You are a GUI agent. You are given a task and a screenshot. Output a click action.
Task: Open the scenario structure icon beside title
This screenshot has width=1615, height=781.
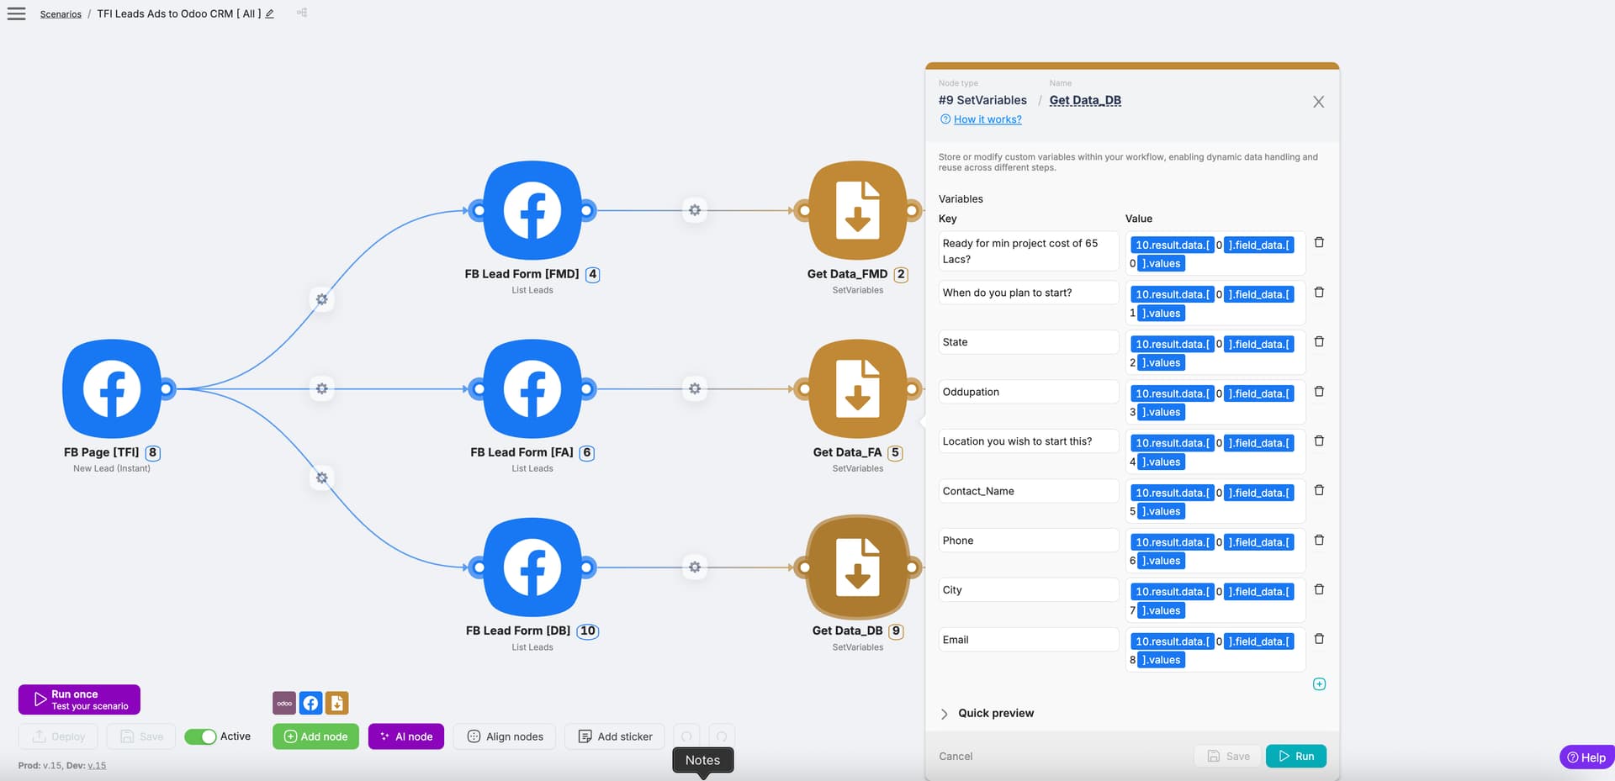click(302, 13)
